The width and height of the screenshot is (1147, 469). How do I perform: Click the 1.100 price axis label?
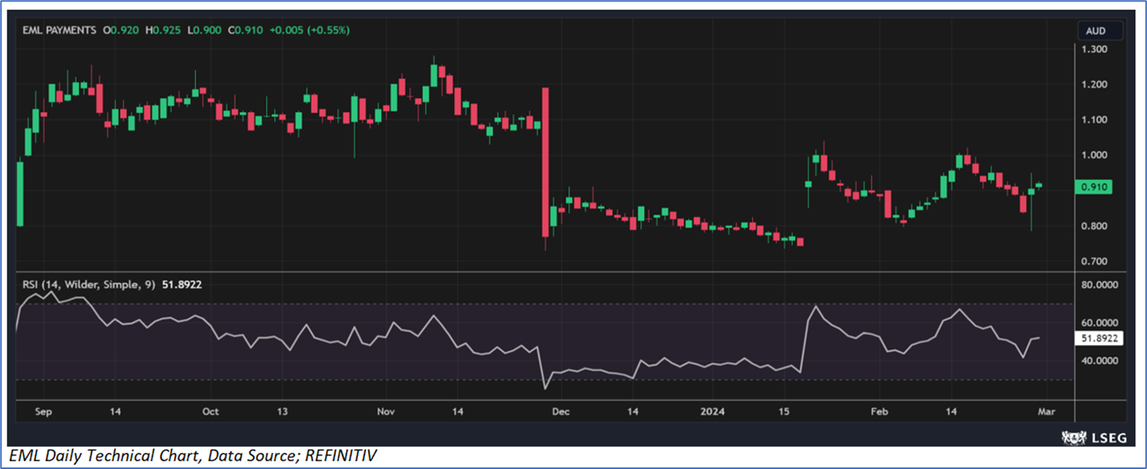point(1094,120)
